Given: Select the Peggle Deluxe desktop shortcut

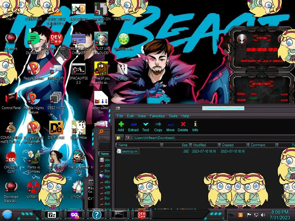Looking at the screenshot, I should [33, 71].
